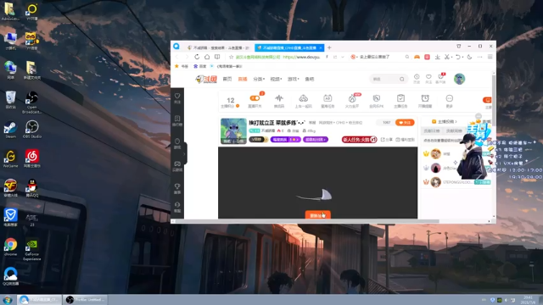This screenshot has height=305, width=543.
Task: Open the first ranked user avatar
Action: pyautogui.click(x=435, y=153)
